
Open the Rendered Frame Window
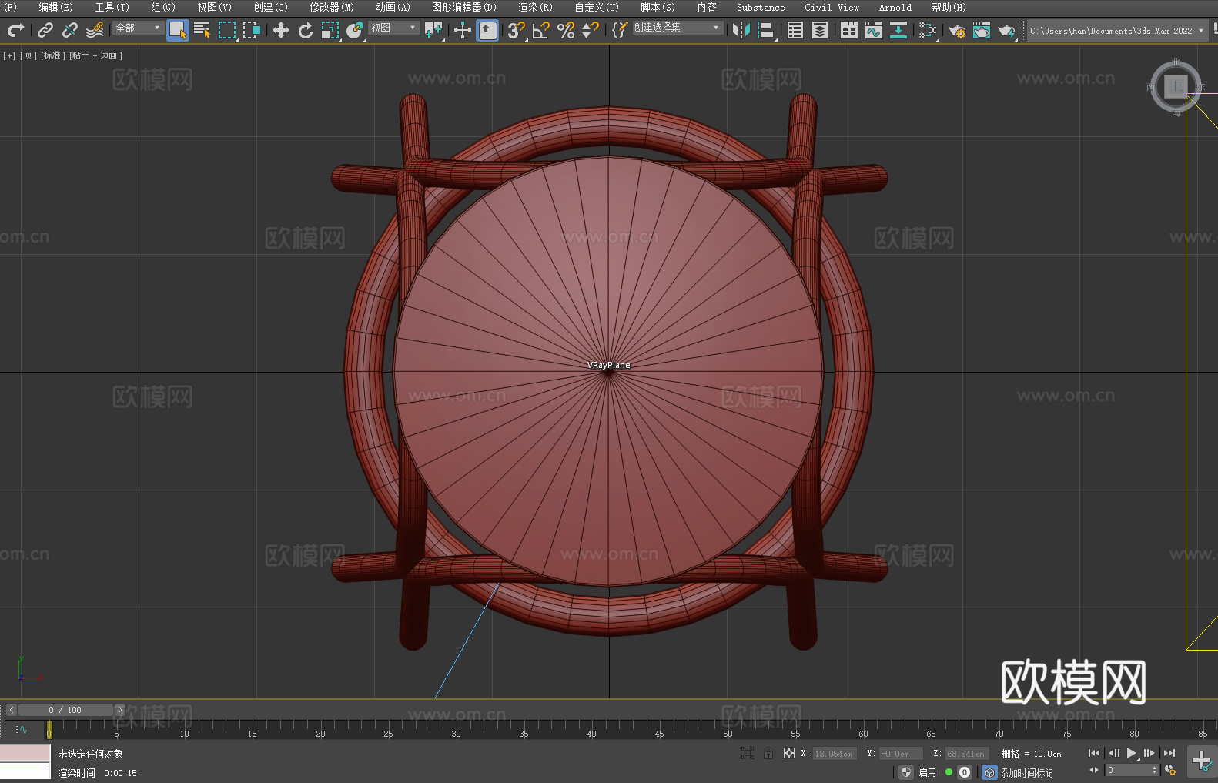(x=982, y=30)
